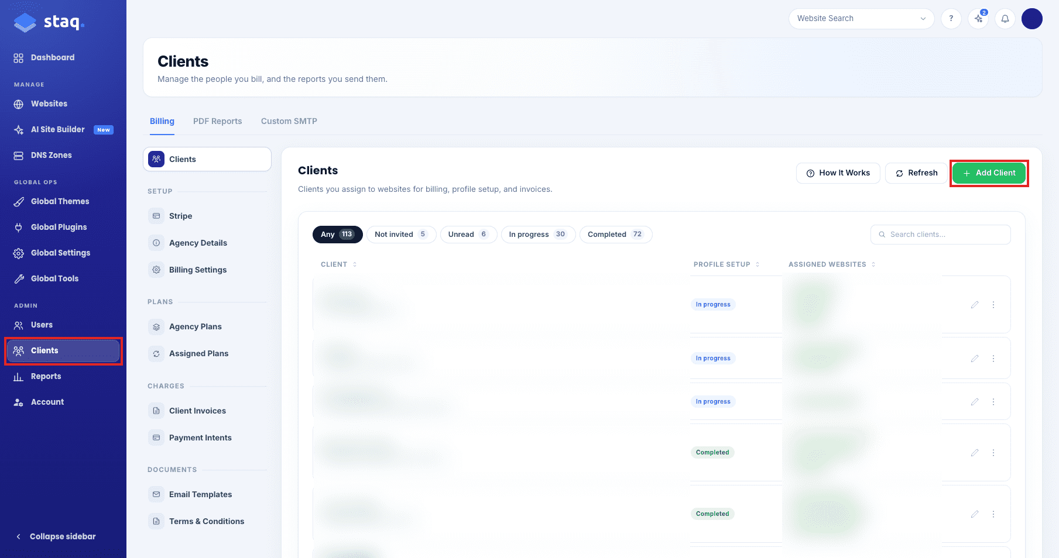1059x558 pixels.
Task: Click the How It Works button
Action: [x=838, y=173]
